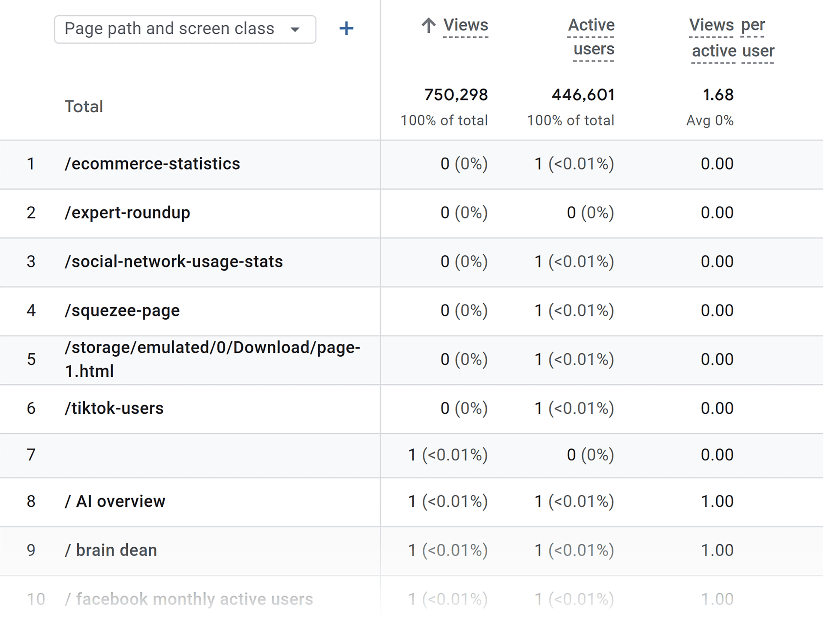This screenshot has height=618, width=823.
Task: Click the 750,298 total views value
Action: click(x=456, y=95)
